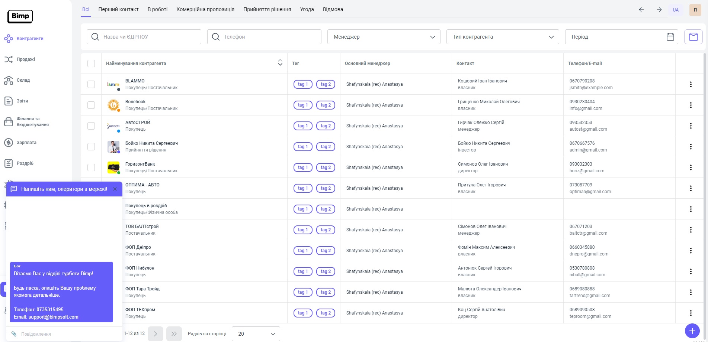Click tag 2 in the ТОВ БАЛТстрой row
Screen dimensions: 708x342
click(326, 230)
